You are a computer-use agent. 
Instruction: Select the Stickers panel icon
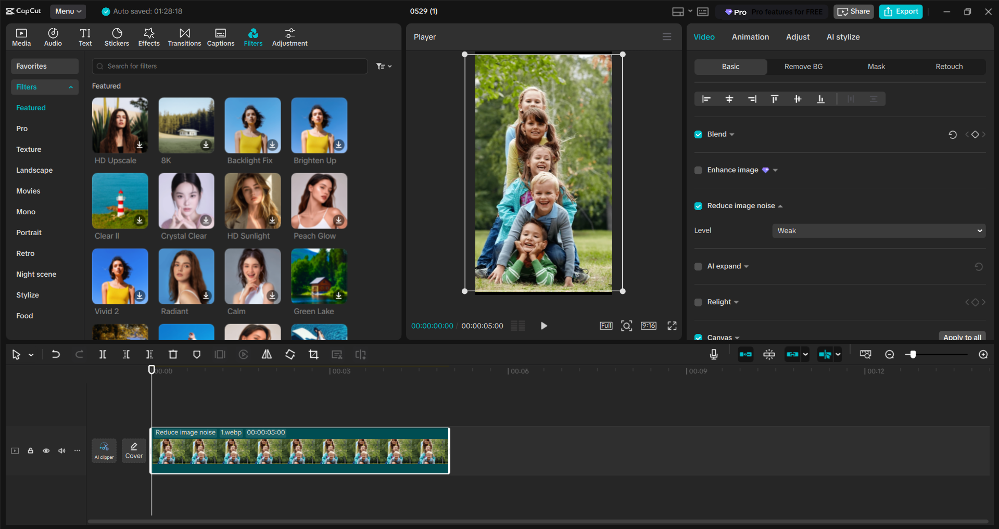coord(117,36)
